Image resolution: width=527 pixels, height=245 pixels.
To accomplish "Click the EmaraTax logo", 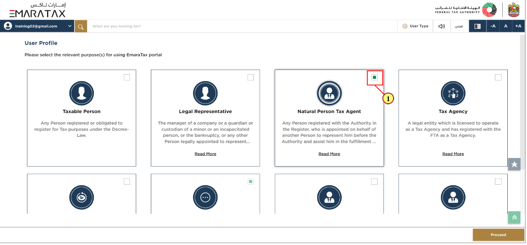I will point(37,10).
